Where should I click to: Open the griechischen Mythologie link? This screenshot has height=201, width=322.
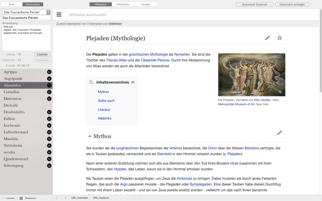click(148, 54)
